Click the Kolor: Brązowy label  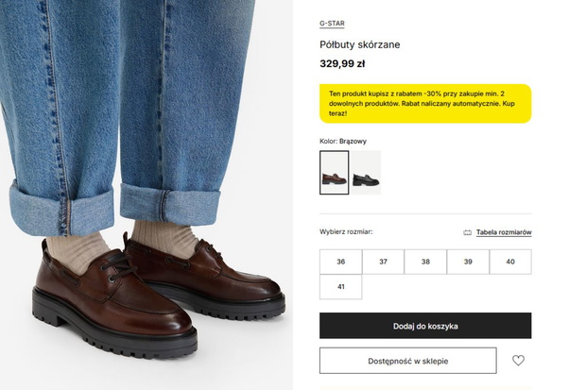(x=343, y=142)
